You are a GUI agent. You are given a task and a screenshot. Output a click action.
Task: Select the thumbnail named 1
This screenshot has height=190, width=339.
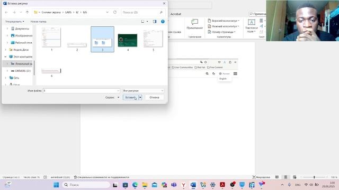tap(51, 39)
